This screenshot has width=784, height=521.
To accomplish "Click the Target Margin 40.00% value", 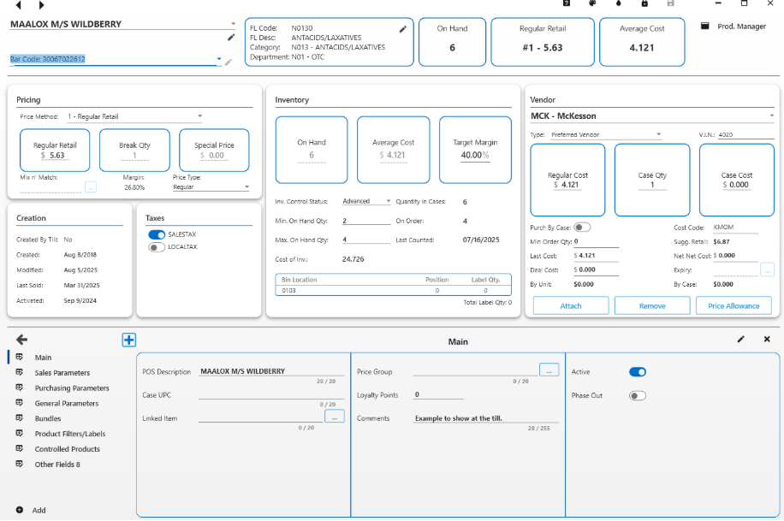I will [x=475, y=155].
